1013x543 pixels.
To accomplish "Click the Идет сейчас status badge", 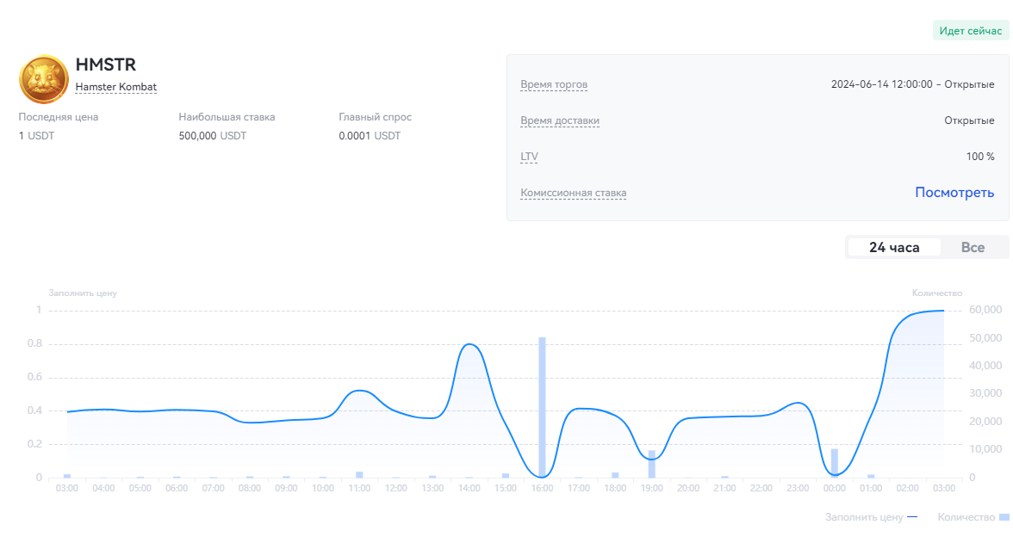I will pyautogui.click(x=971, y=31).
